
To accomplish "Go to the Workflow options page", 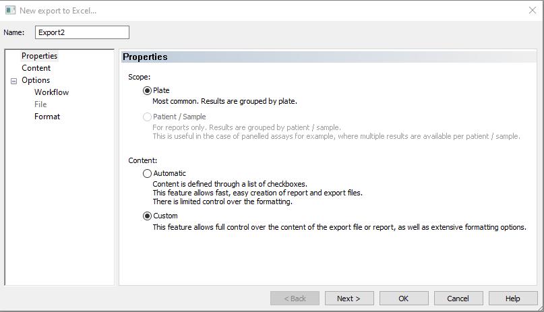I will click(x=51, y=92).
